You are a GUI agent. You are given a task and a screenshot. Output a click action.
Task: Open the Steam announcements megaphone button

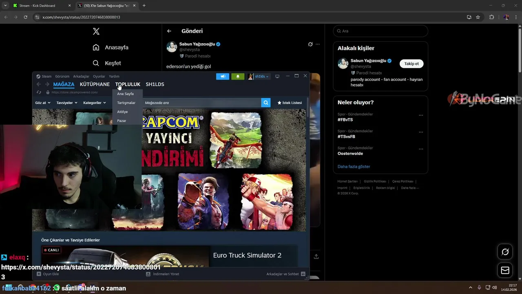[x=223, y=76]
